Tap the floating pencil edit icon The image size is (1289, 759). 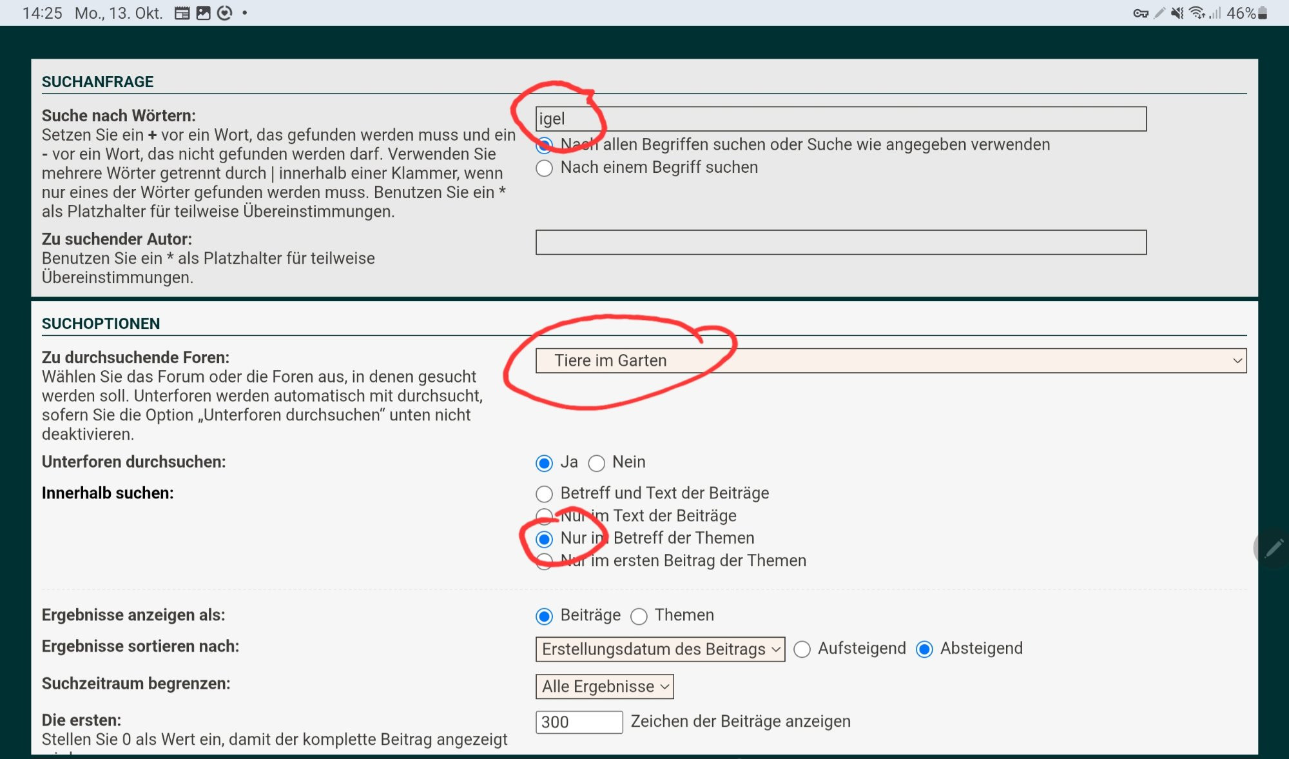[x=1273, y=549]
